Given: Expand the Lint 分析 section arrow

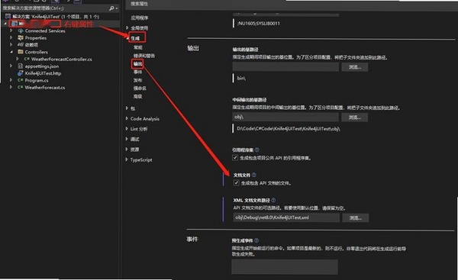Looking at the screenshot, I should click(127, 129).
